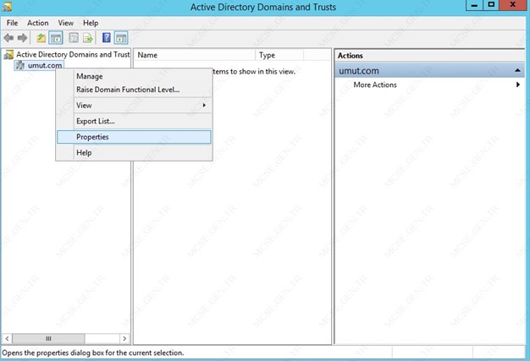
Task: Sort by the Type column header
Action: pyautogui.click(x=279, y=55)
